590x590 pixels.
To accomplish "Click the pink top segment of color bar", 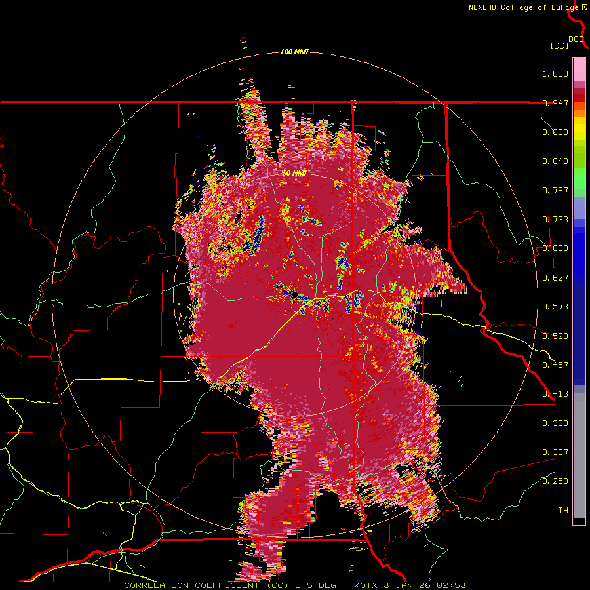I will [579, 69].
